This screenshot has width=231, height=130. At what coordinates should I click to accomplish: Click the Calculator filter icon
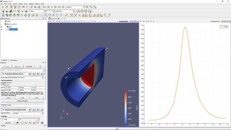3,15
